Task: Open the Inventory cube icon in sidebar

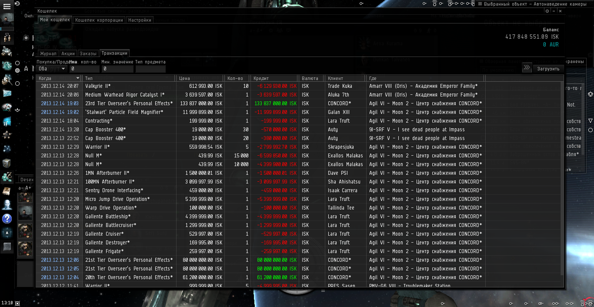Action: coord(7,163)
